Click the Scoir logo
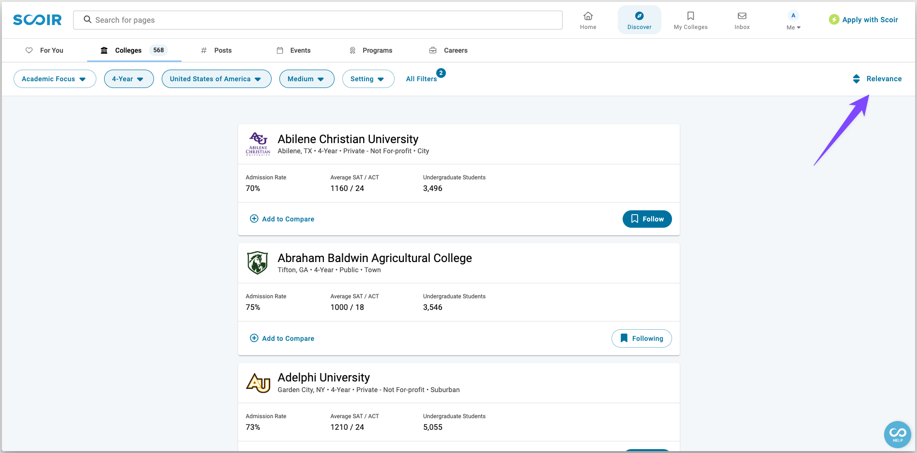 coord(37,20)
